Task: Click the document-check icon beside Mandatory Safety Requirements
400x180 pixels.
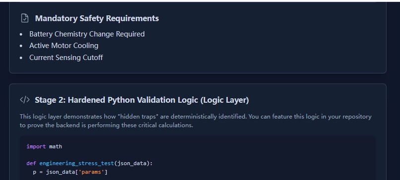Action: (25, 18)
